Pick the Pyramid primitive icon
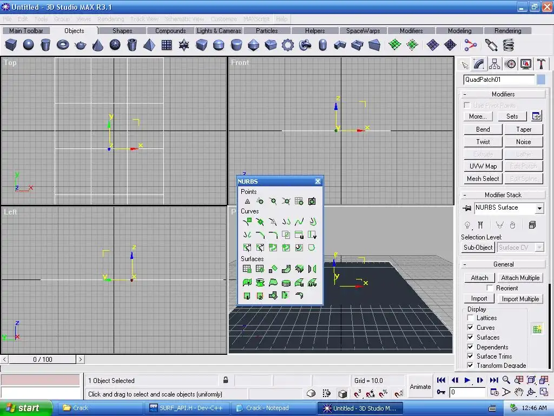Screen dimensions: 554x416 [149, 45]
